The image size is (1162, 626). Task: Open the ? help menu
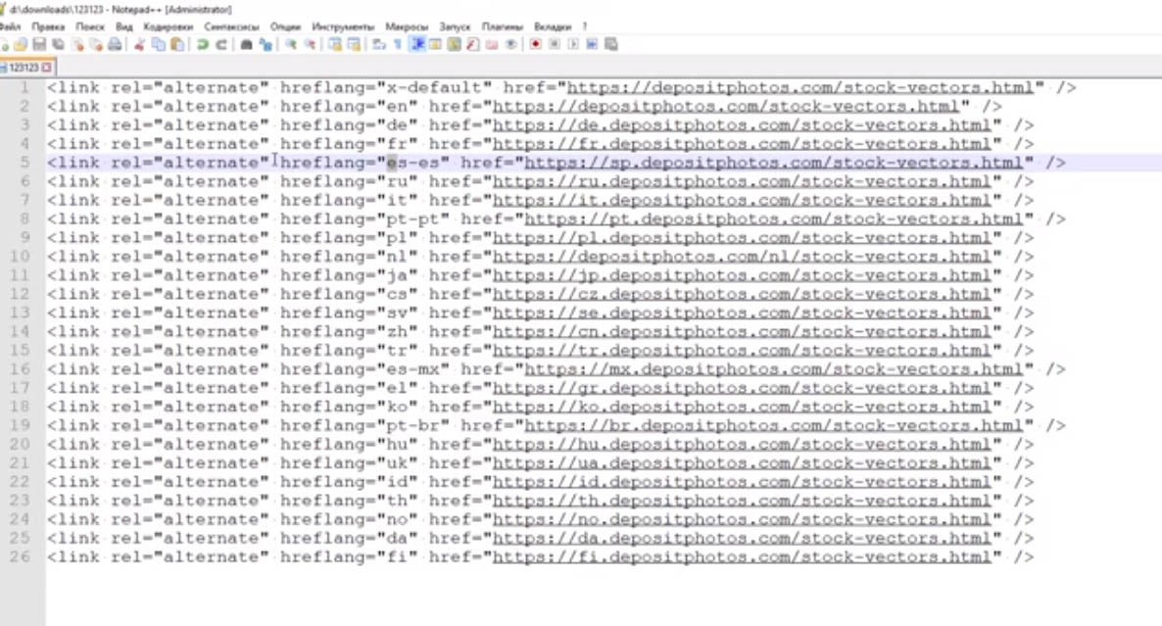(x=585, y=26)
